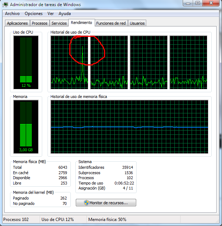Click the window resize grip in status bar
222x226 pixels.
point(217,221)
